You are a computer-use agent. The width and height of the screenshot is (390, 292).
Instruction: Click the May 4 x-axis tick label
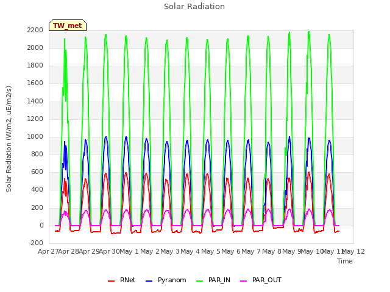190,251
